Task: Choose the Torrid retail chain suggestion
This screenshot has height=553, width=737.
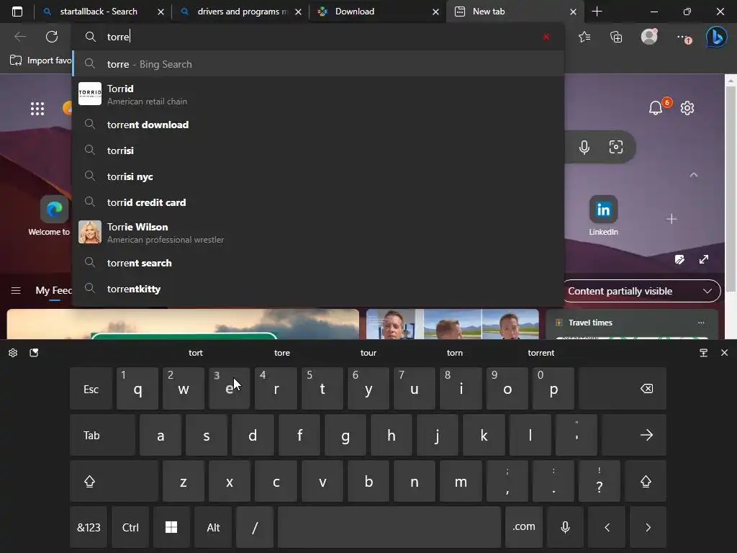Action: tap(318, 94)
